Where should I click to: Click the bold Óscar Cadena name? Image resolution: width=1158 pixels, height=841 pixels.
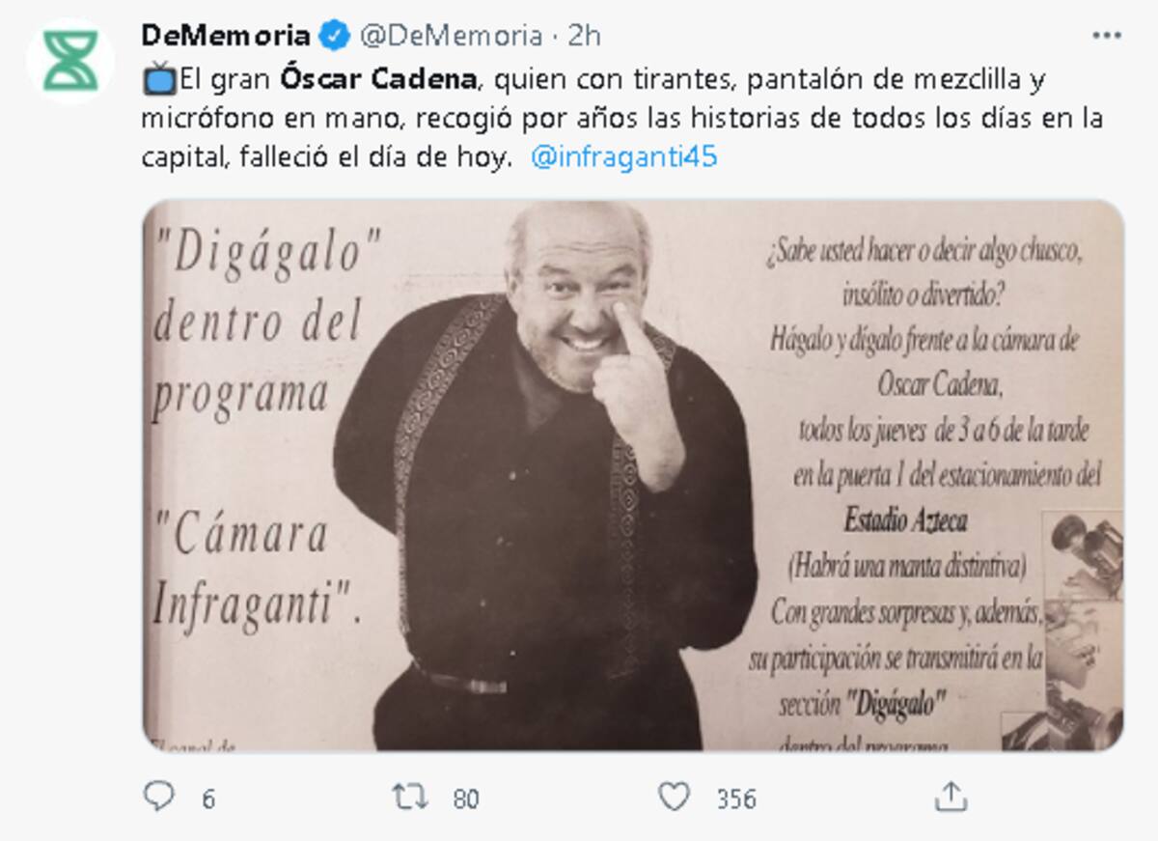coord(378,79)
